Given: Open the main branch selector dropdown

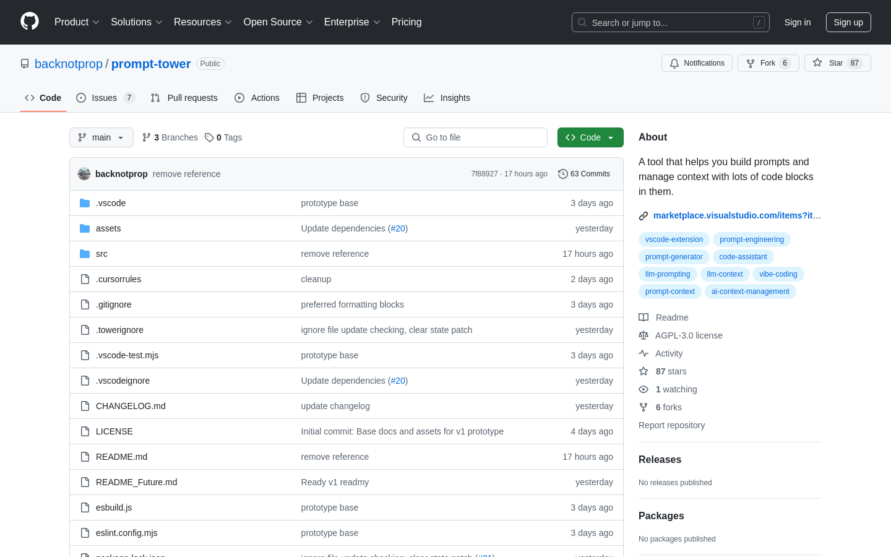Looking at the screenshot, I should point(101,137).
